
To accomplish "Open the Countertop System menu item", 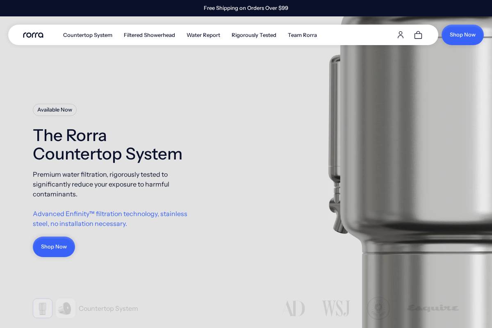I will (x=88, y=35).
